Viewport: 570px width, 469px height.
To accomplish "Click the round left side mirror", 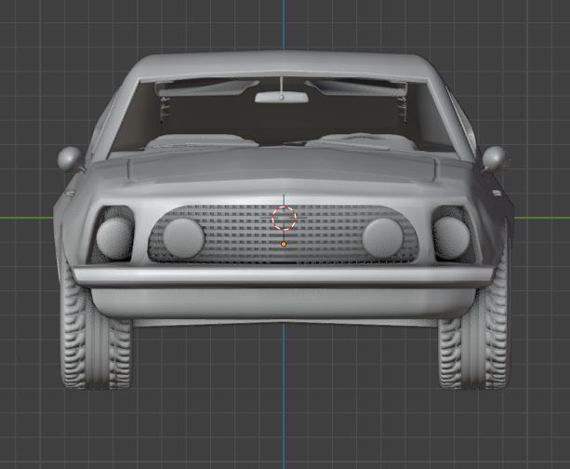I will 70,158.
